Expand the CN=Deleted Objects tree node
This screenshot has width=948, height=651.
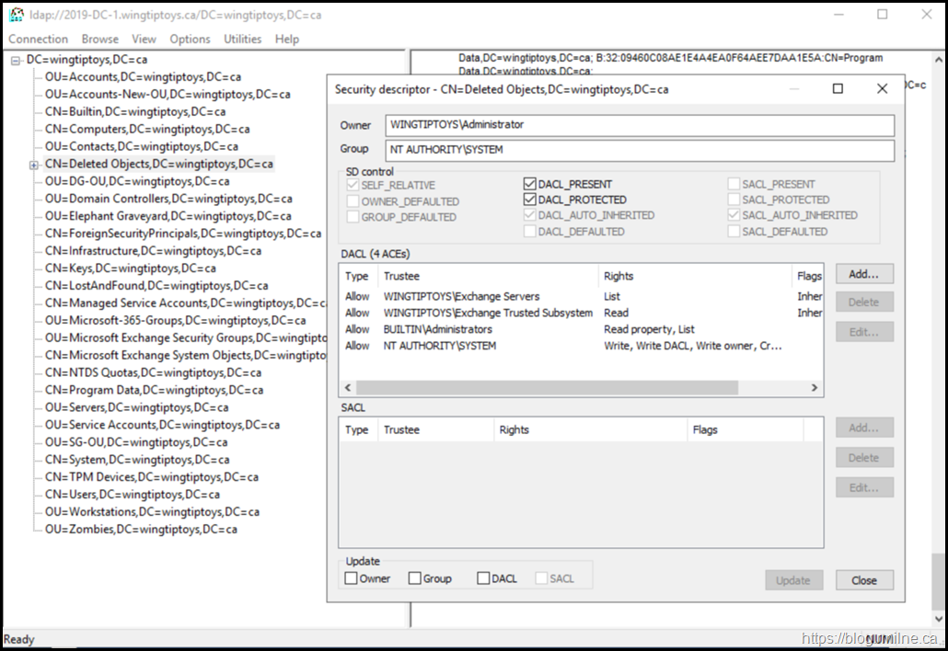point(34,165)
